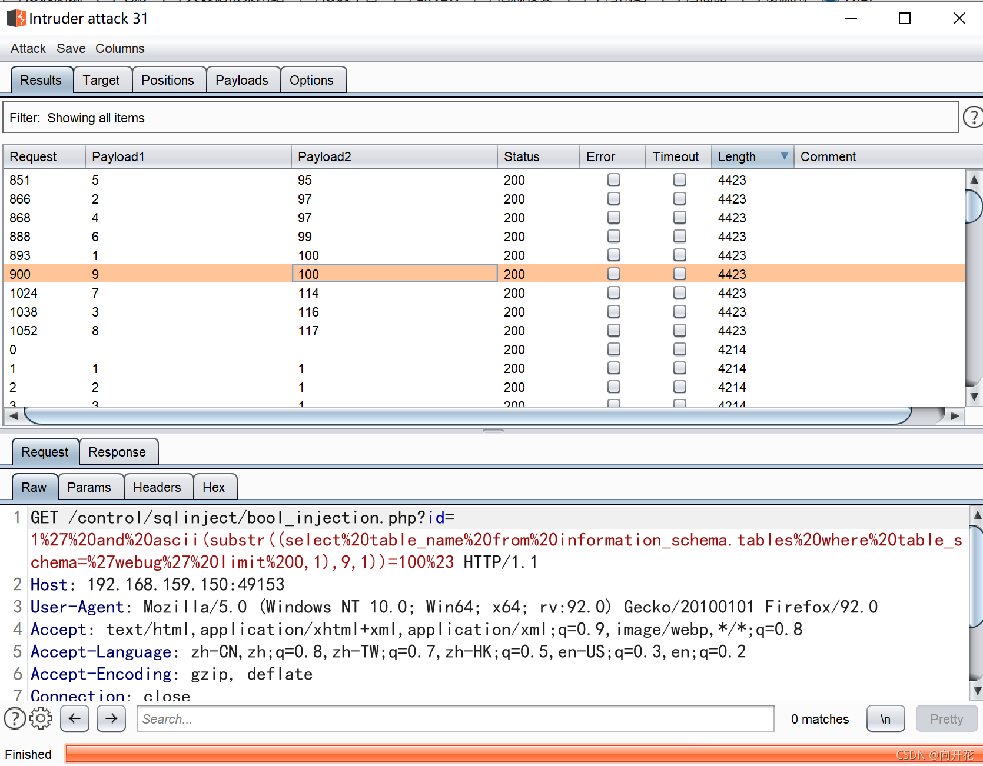Go to next search match arrow

coord(111,718)
